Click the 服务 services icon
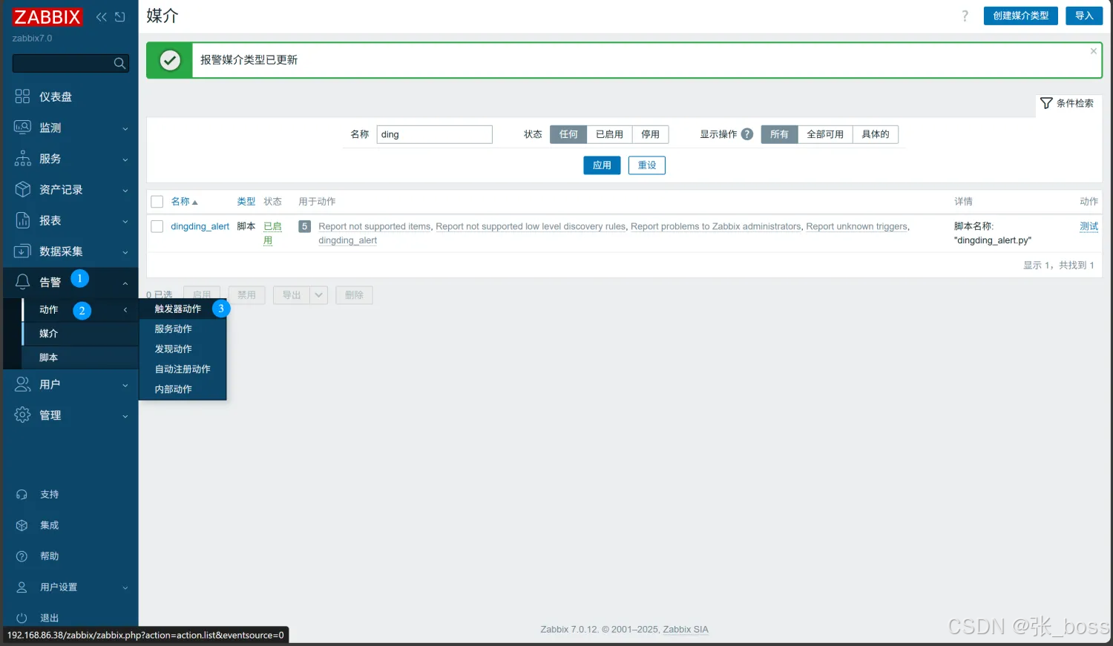 (22, 159)
